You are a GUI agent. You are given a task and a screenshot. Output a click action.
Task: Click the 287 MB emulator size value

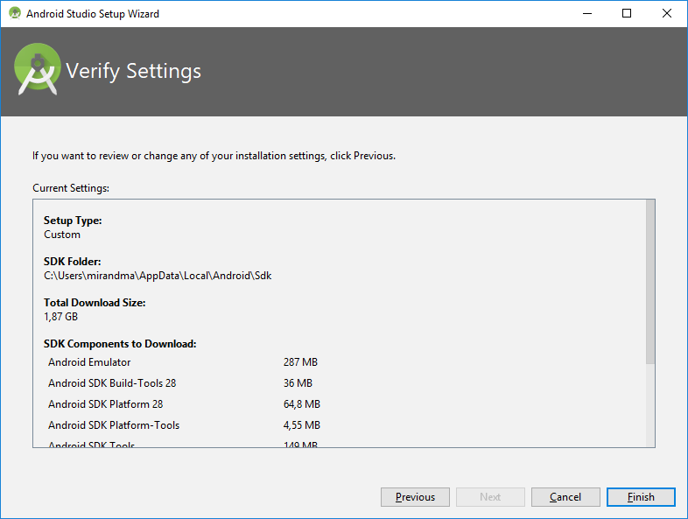(300, 362)
